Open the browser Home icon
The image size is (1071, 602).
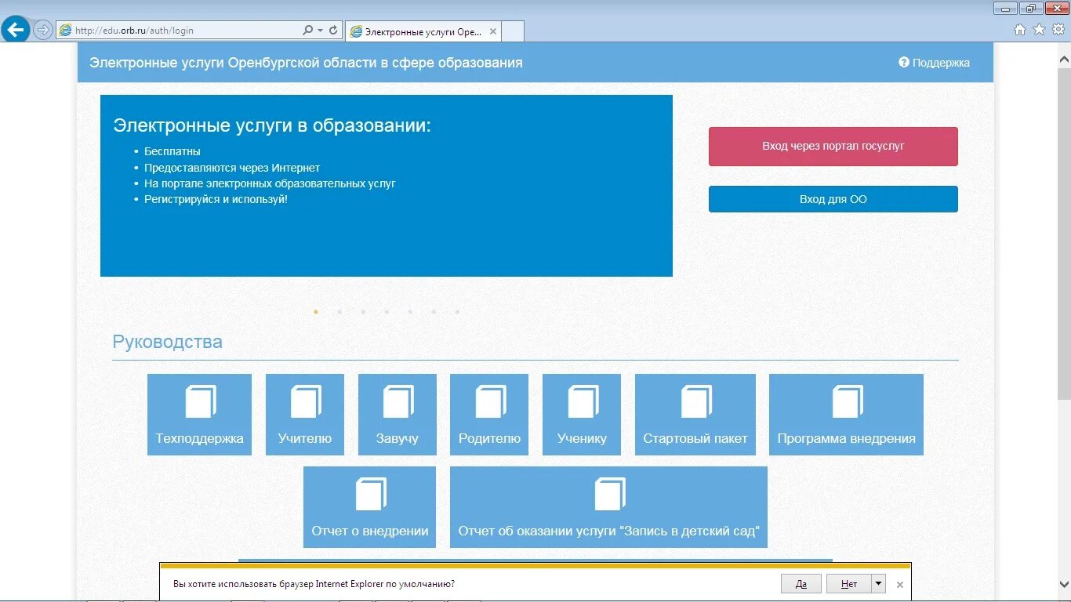tap(1020, 30)
